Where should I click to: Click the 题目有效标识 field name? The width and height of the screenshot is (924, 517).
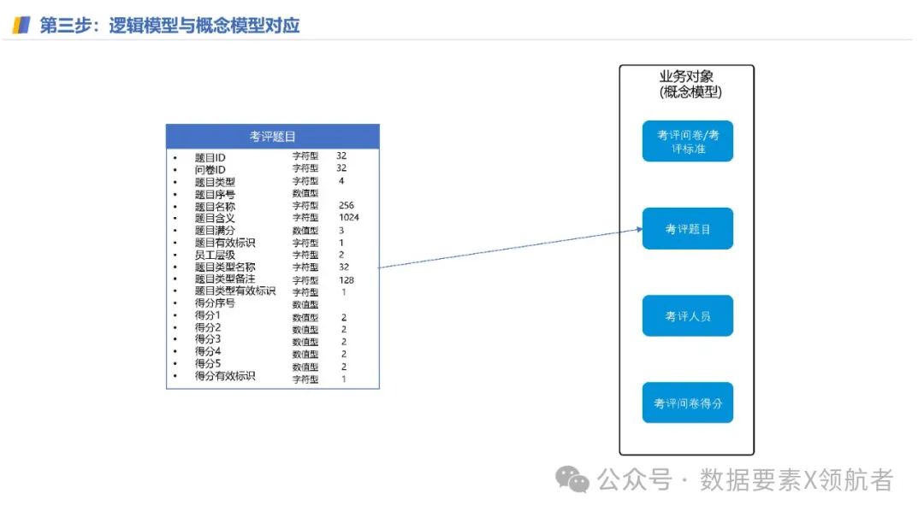click(x=225, y=243)
